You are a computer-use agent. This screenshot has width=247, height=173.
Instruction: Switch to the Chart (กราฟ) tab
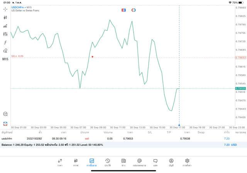pos(76,163)
